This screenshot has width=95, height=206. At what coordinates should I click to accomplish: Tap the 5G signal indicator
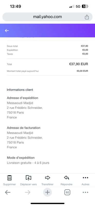pyautogui.click(x=78, y=6)
